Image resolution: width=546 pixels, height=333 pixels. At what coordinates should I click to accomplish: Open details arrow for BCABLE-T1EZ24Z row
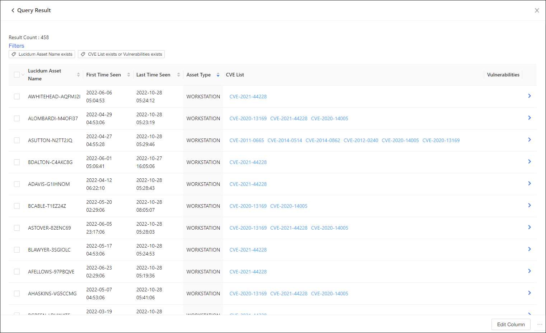pos(529,205)
